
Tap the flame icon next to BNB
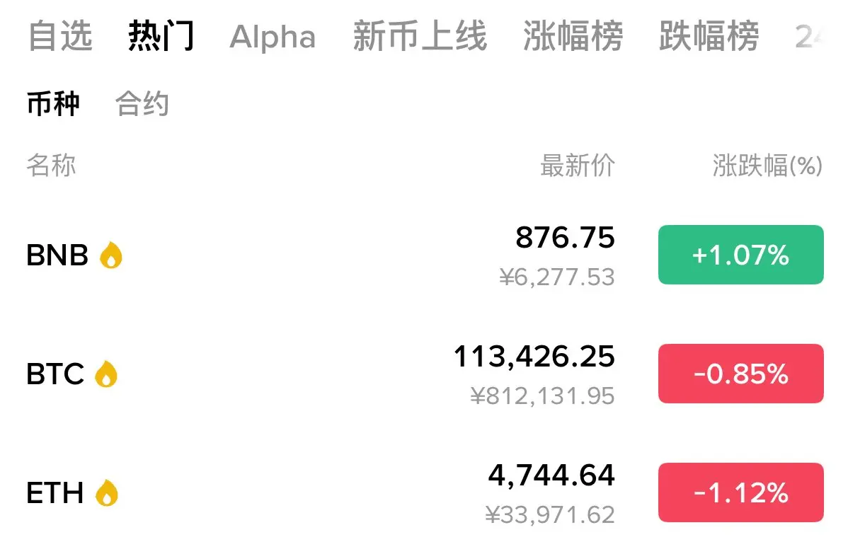point(111,255)
